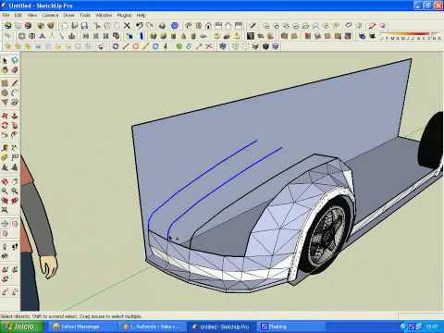The height and width of the screenshot is (333, 444).
Task: Open the Plugins menu
Action: (124, 15)
